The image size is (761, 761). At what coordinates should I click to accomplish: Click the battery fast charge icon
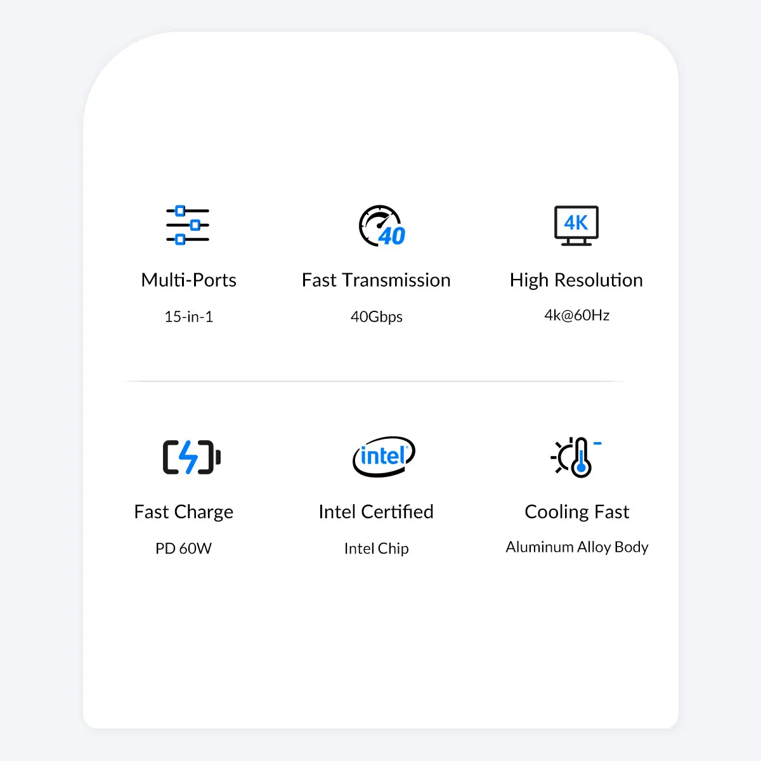192,457
